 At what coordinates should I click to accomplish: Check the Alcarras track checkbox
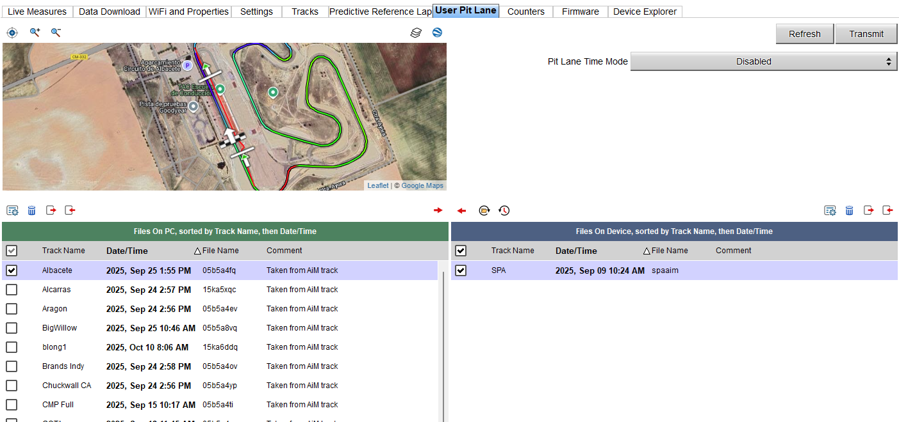point(12,290)
